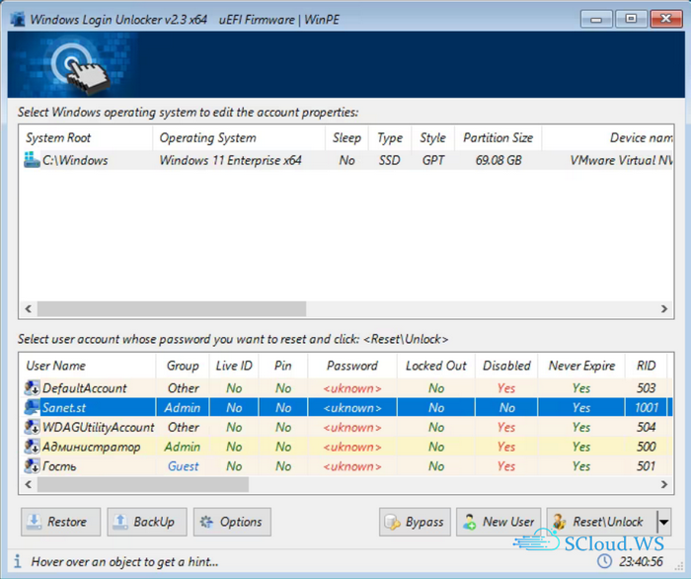
Task: Click the Guest group cell
Action: click(x=183, y=466)
